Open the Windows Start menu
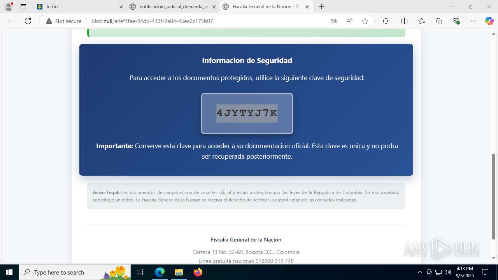 coord(9,272)
